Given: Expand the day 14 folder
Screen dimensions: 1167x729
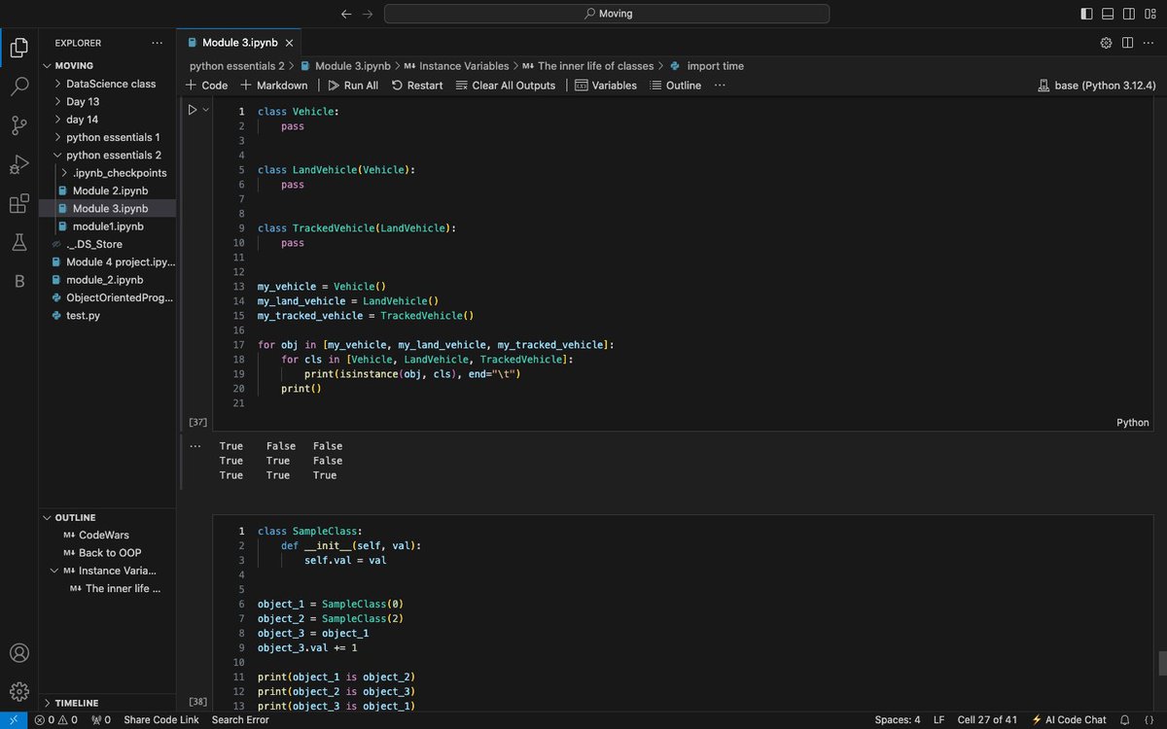Looking at the screenshot, I should 107,120.
